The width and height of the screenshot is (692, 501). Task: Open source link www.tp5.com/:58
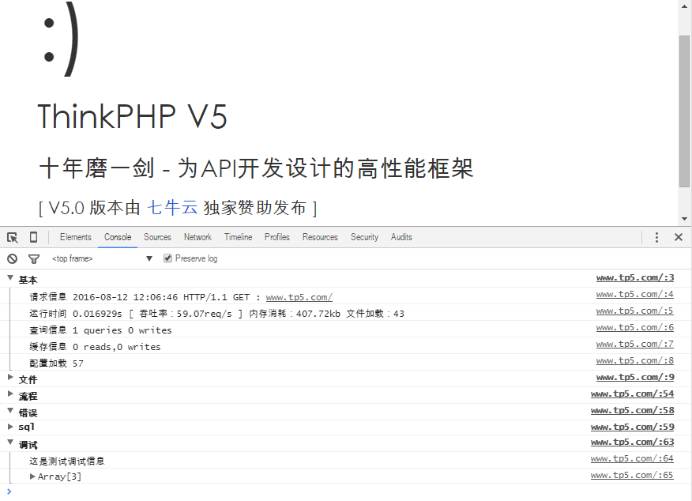click(633, 410)
